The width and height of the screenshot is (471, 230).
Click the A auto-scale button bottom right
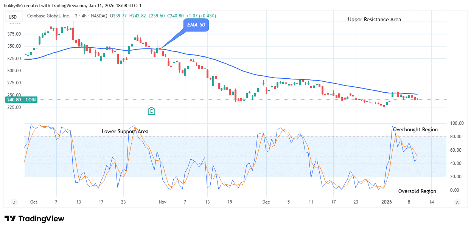tap(457, 202)
